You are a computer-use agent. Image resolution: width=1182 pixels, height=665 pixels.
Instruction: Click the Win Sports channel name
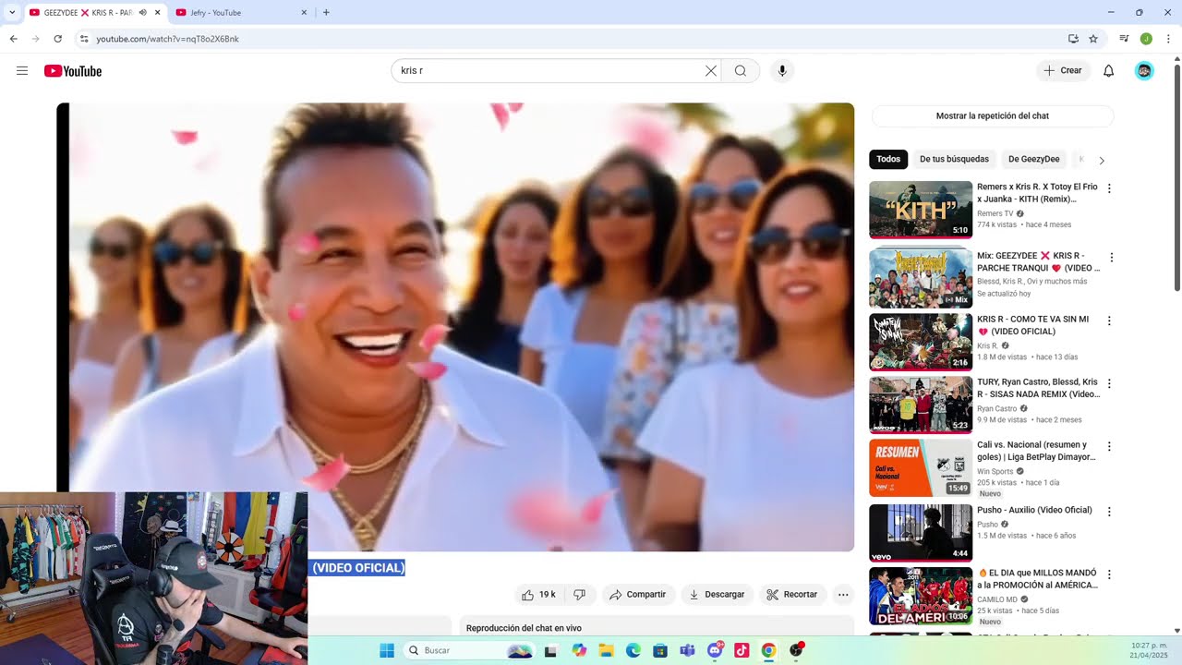point(995,471)
